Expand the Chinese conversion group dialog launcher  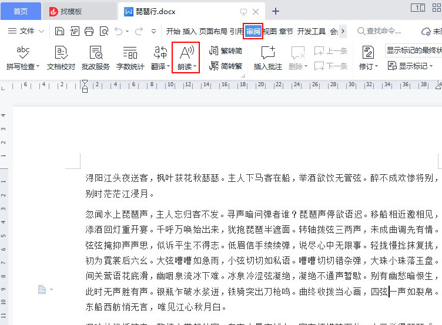tap(243, 76)
